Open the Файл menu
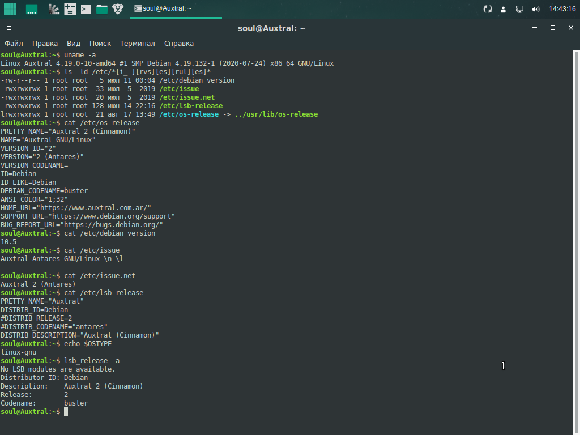 point(14,43)
